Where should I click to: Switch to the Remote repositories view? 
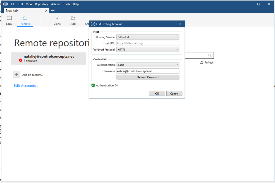[25, 21]
